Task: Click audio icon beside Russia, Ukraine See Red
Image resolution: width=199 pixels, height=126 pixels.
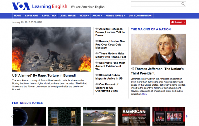Action: coord(97,41)
